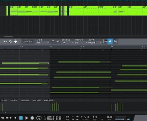Click the first velocity bar at bar 34

pyautogui.click(x=111, y=107)
